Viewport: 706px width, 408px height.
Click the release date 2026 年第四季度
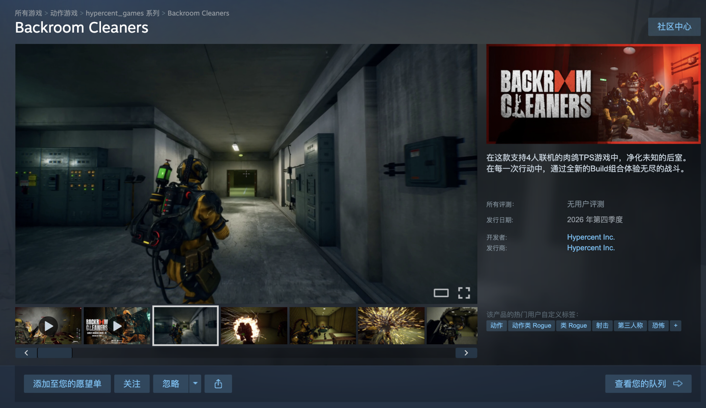pyautogui.click(x=595, y=220)
